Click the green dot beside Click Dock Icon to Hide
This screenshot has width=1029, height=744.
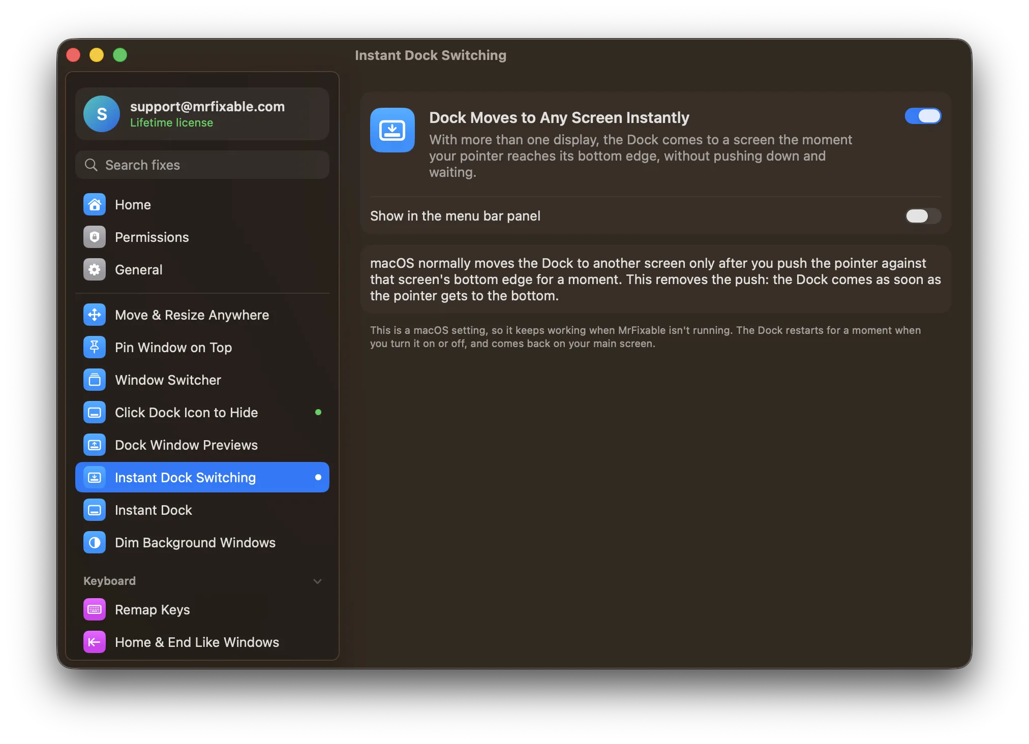pyautogui.click(x=318, y=412)
